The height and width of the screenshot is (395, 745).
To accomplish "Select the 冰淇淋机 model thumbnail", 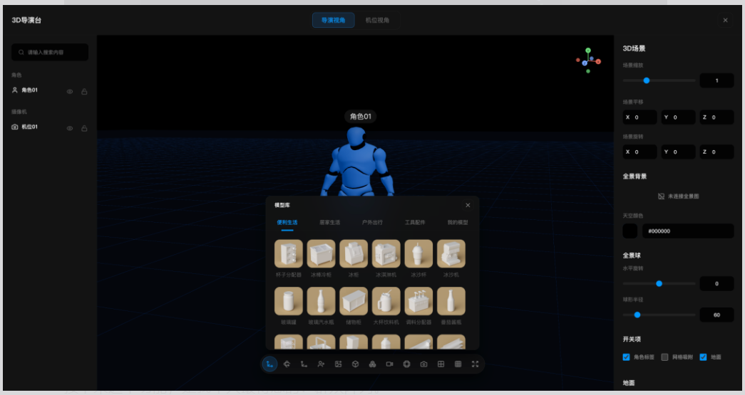I will [x=386, y=253].
